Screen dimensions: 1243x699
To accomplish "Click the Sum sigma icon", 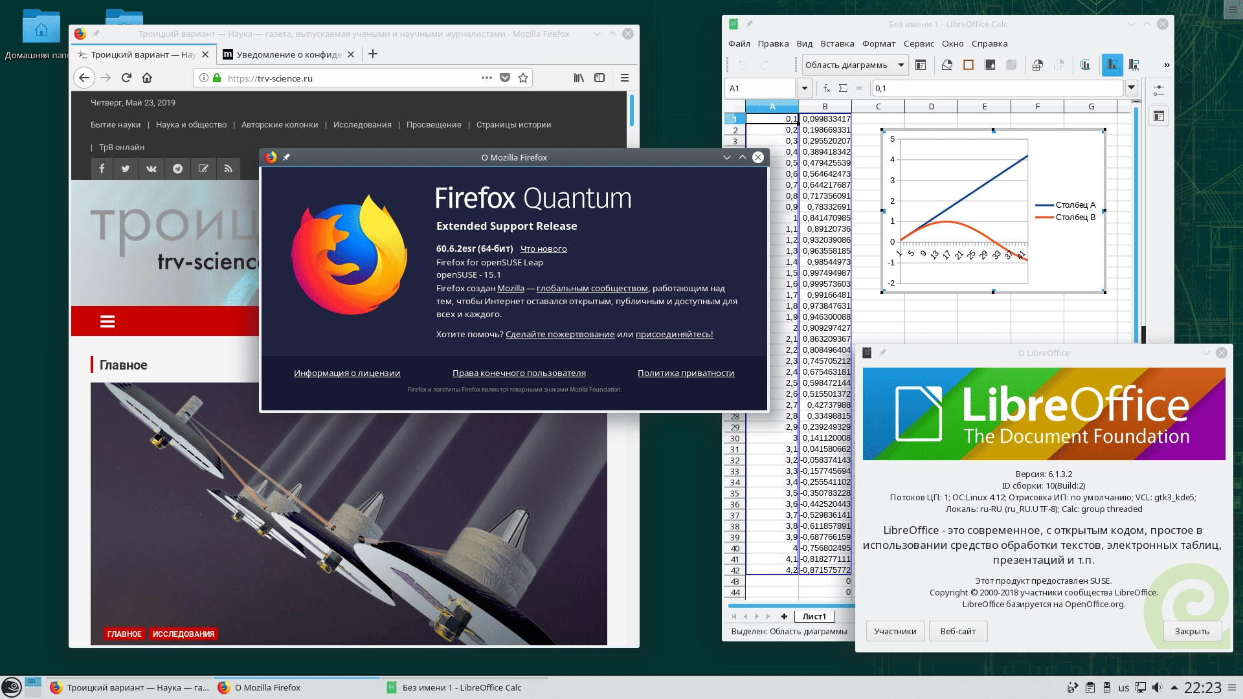I will point(843,88).
